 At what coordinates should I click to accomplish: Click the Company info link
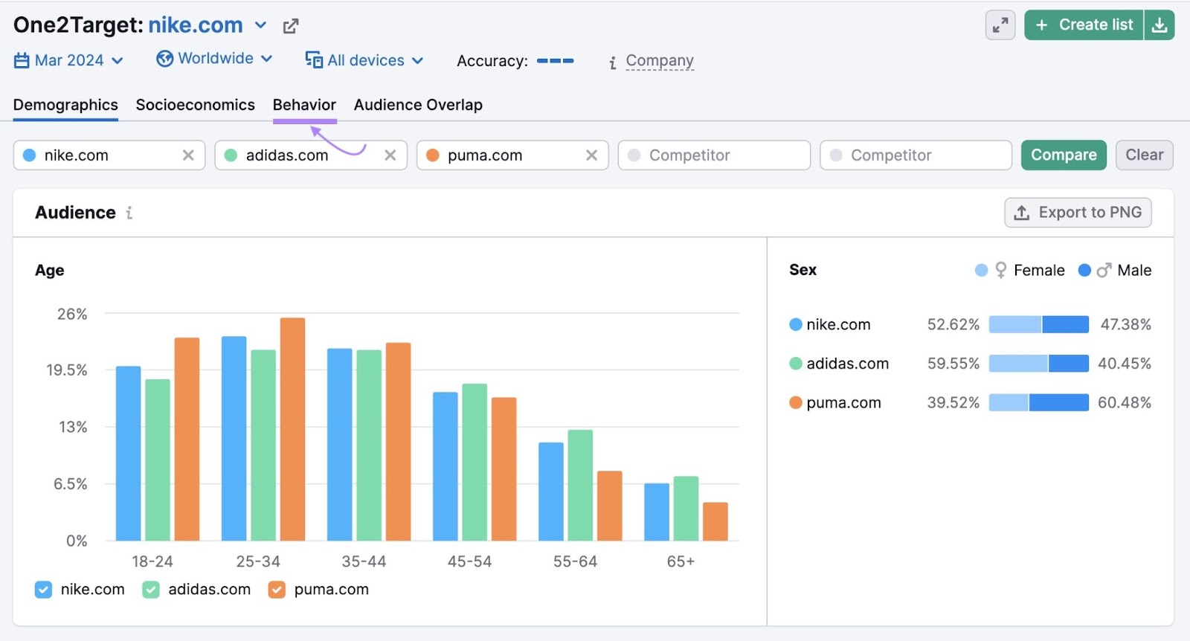coord(660,60)
